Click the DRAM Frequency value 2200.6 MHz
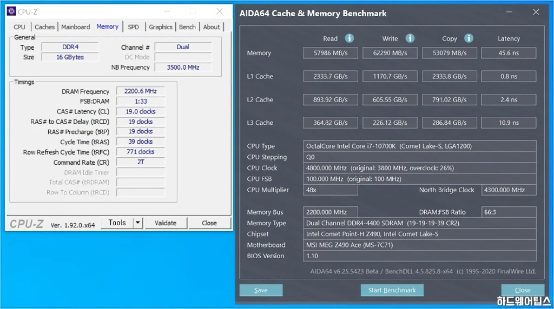 [141, 91]
